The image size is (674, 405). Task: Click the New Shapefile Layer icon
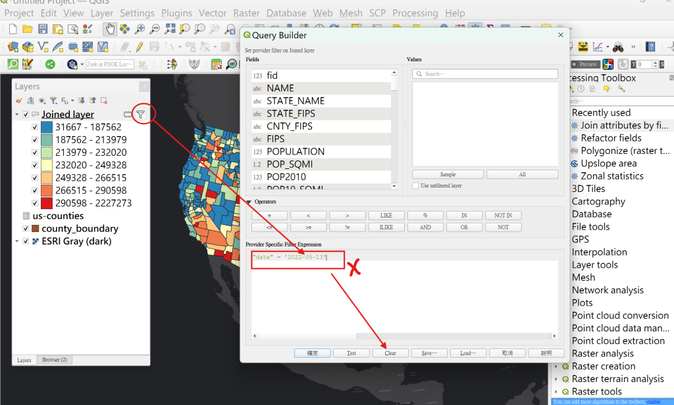pos(43,47)
